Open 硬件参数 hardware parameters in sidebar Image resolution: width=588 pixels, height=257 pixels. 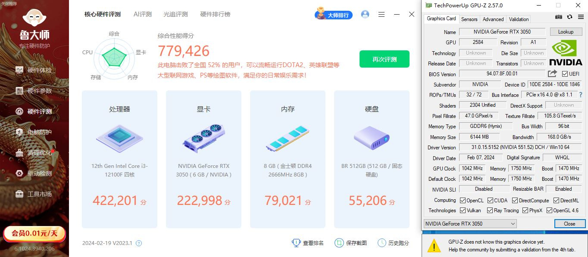coord(34,91)
